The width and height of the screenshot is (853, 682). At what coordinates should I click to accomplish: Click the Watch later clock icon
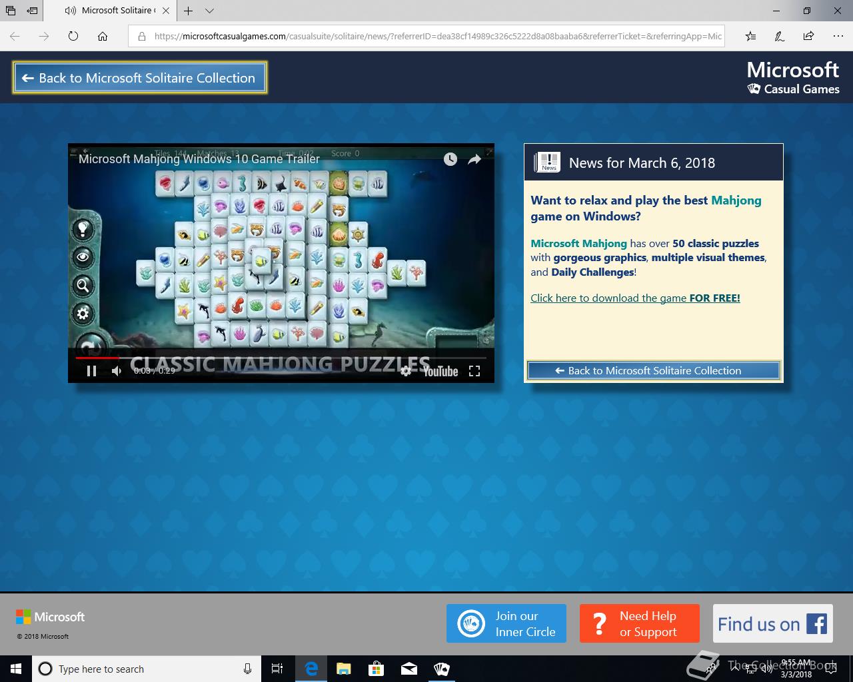(x=450, y=159)
